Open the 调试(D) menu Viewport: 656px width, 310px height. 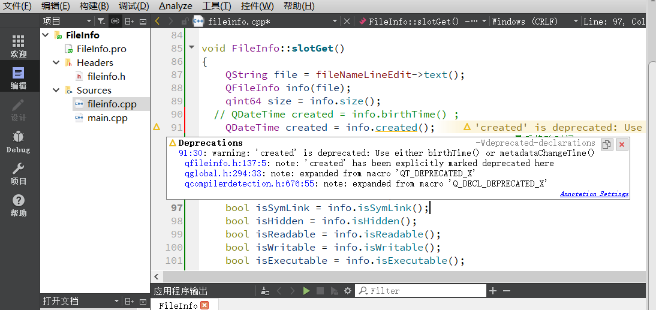click(x=134, y=6)
